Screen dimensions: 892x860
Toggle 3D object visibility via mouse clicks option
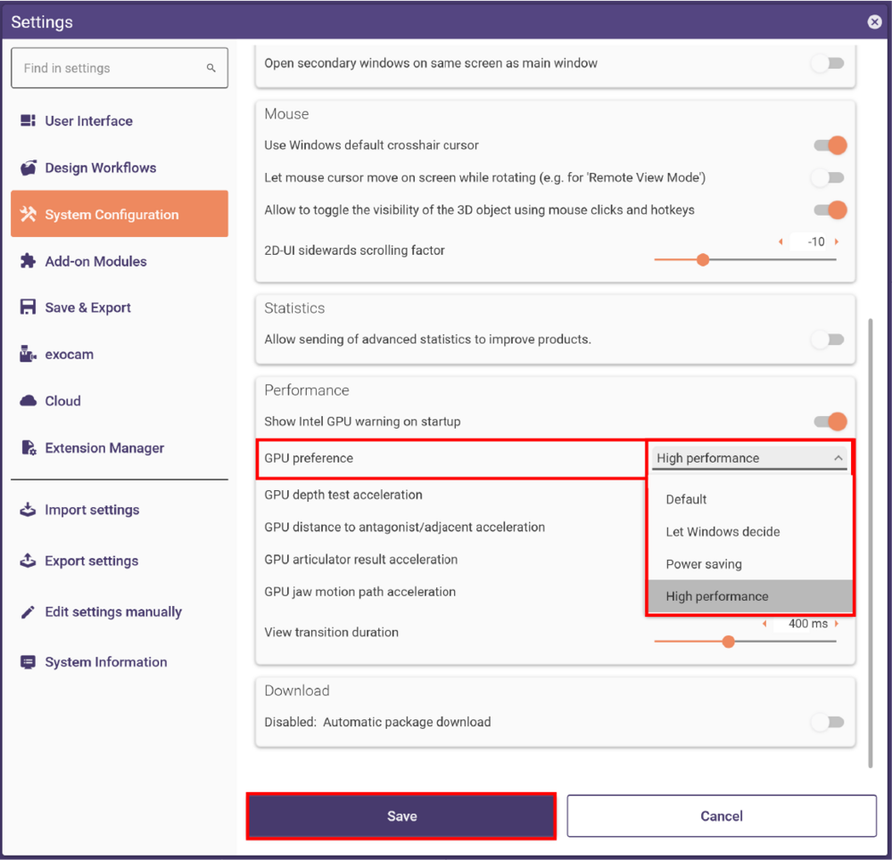(830, 209)
